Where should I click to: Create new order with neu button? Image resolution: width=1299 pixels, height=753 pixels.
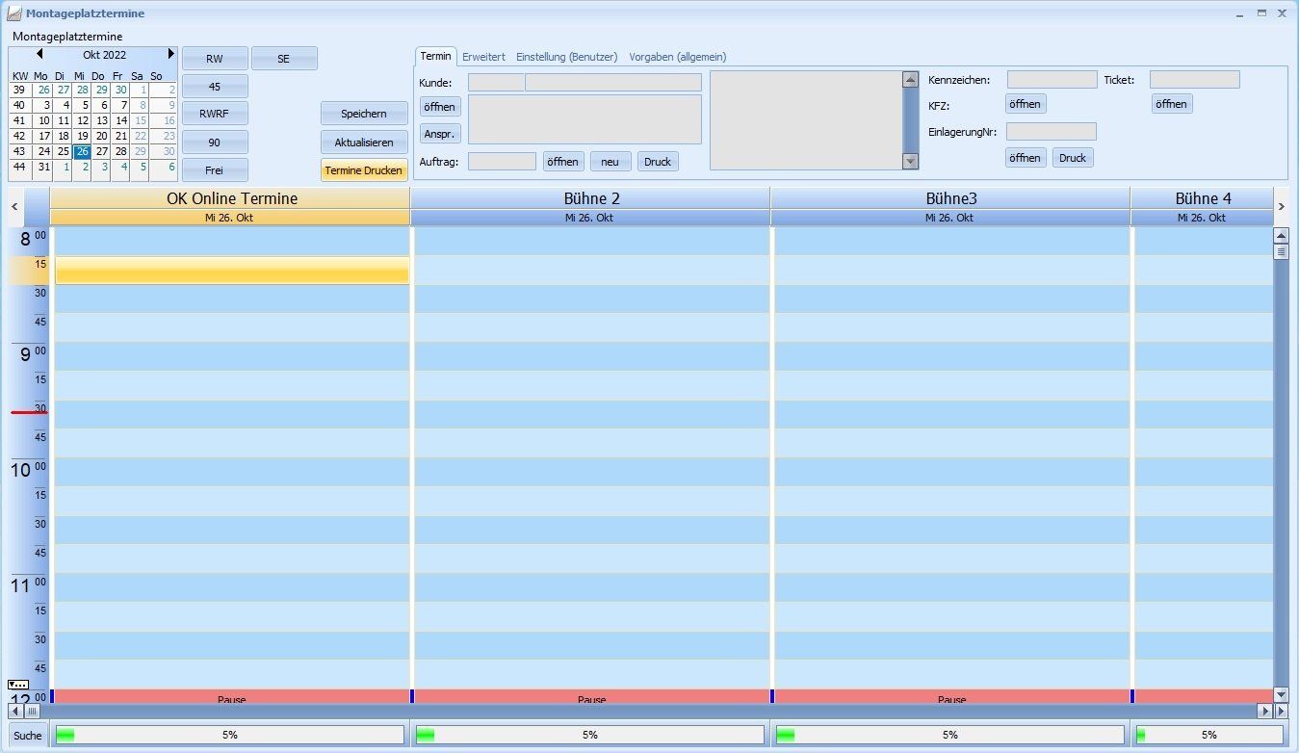[x=610, y=162]
